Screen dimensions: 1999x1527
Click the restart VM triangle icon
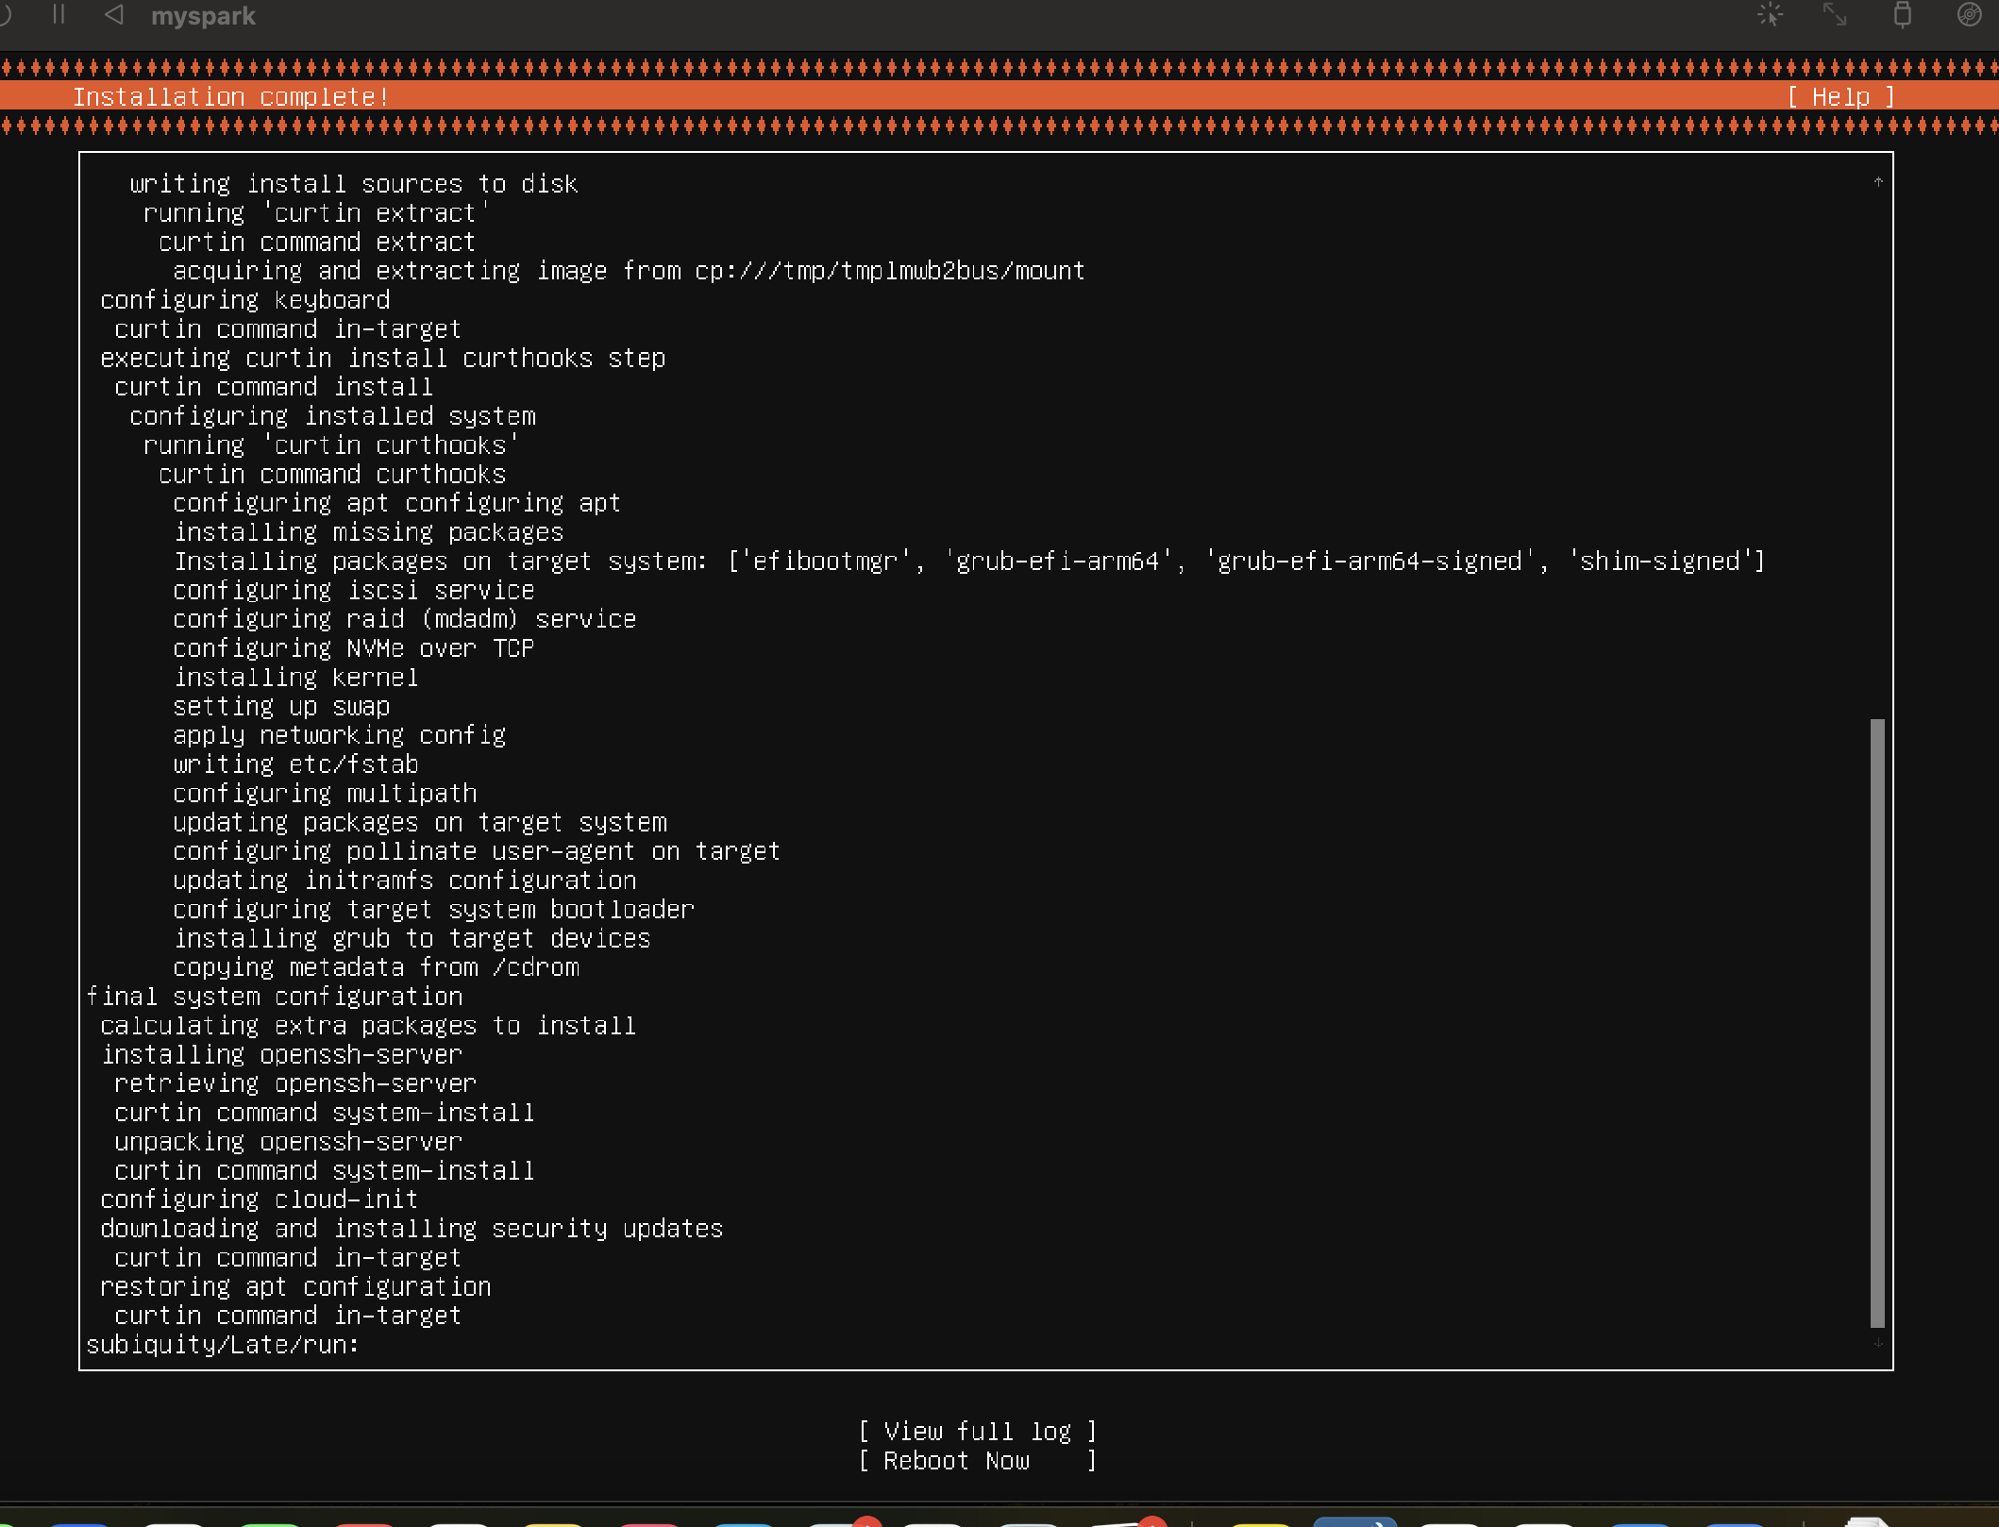[113, 14]
